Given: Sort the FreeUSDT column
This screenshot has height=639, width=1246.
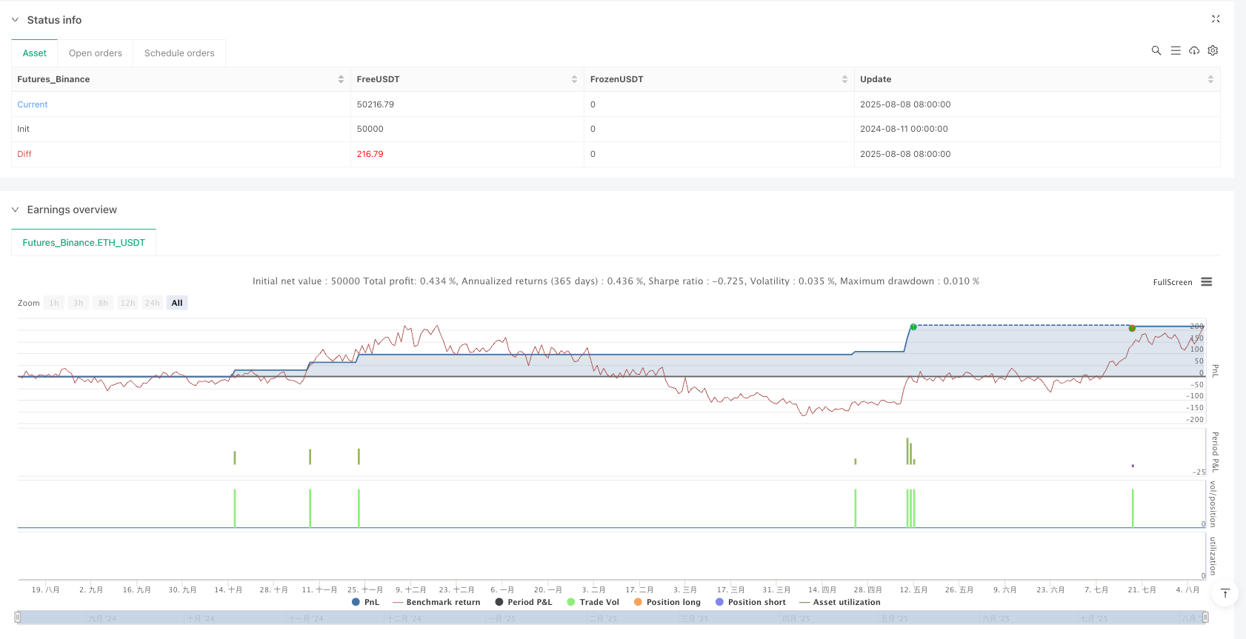Looking at the screenshot, I should 574,79.
